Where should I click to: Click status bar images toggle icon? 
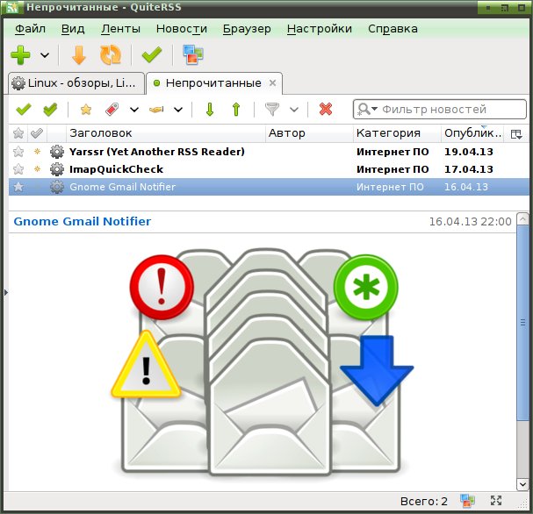point(467,501)
